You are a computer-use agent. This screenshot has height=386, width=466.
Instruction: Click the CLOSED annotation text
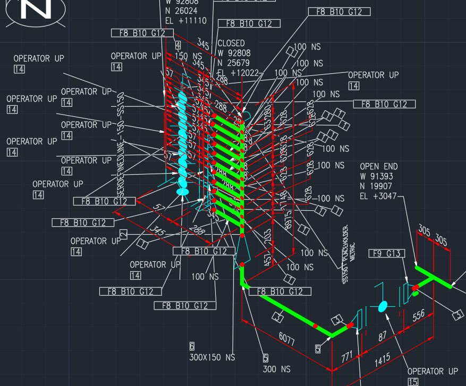click(231, 44)
